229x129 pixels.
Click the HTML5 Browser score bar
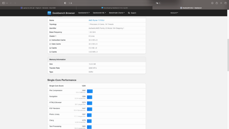tap(90, 103)
